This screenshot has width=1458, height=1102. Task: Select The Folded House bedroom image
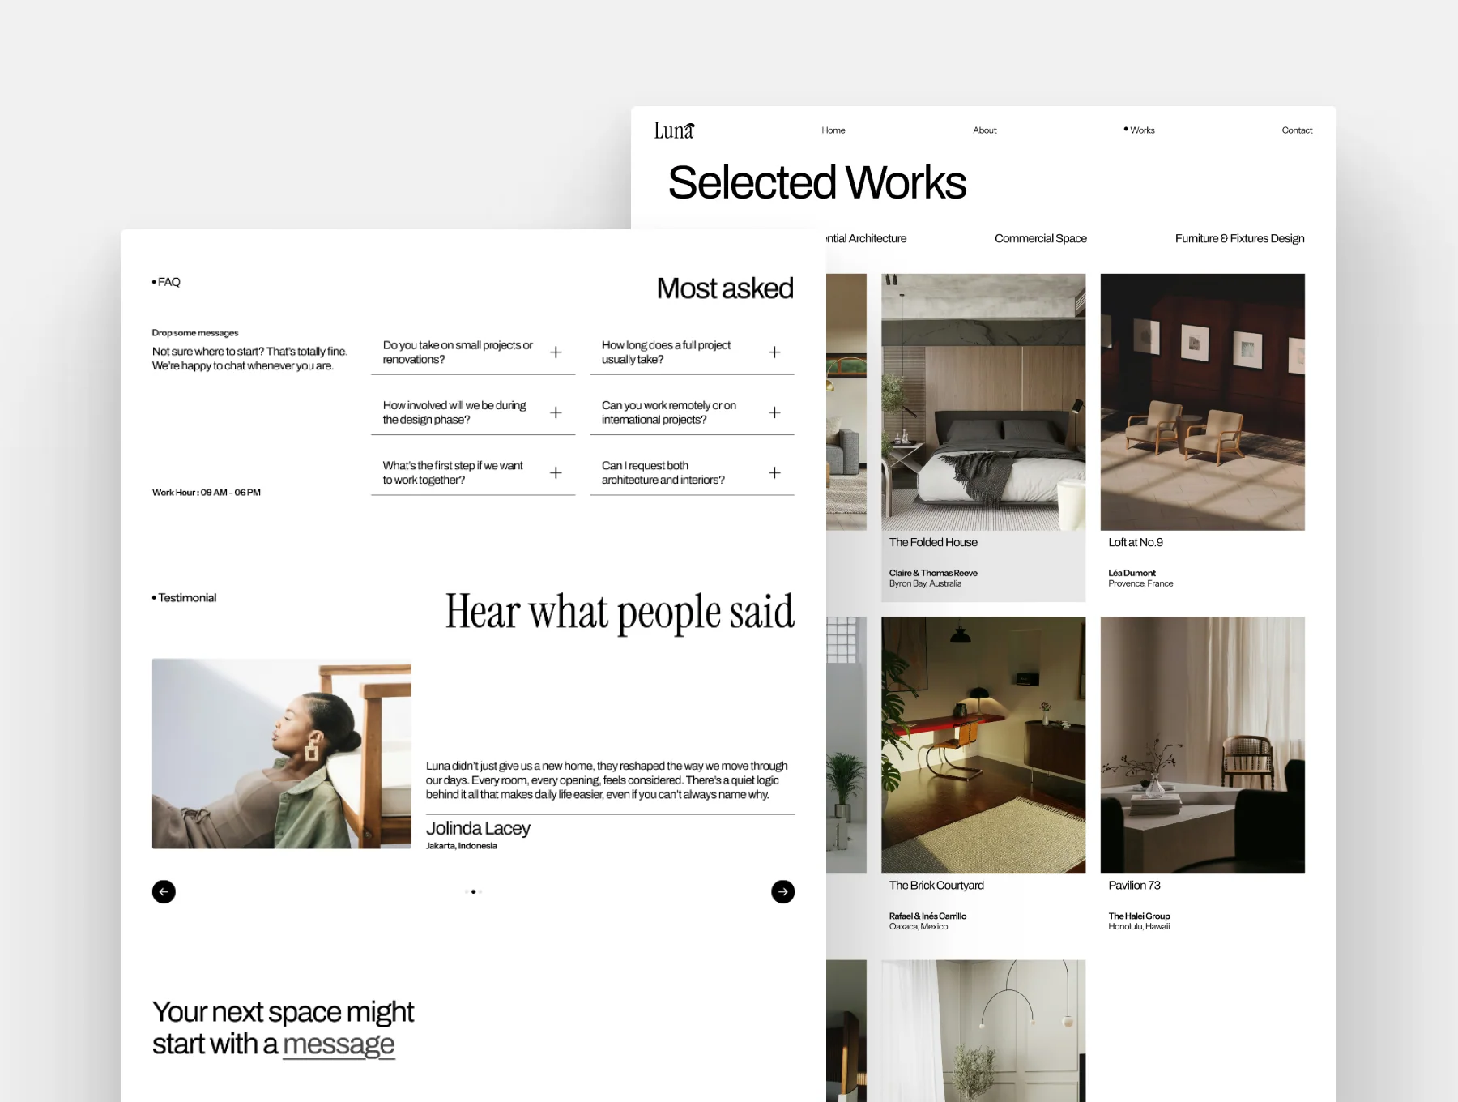pyautogui.click(x=983, y=402)
